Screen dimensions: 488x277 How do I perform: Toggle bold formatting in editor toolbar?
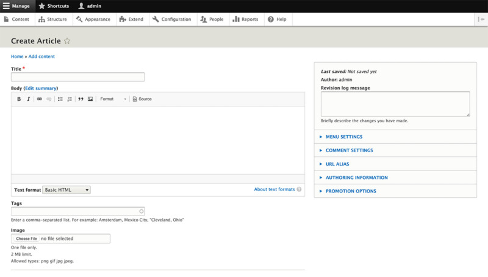tap(19, 99)
